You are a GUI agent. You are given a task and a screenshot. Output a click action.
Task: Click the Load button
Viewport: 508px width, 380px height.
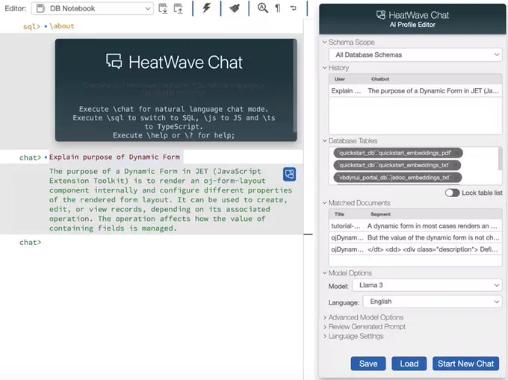click(x=409, y=364)
